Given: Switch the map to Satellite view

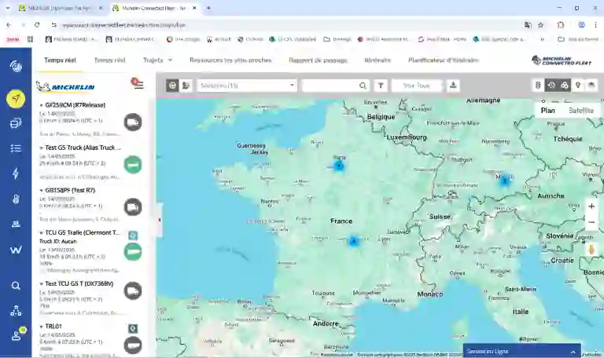Looking at the screenshot, I should click(581, 111).
